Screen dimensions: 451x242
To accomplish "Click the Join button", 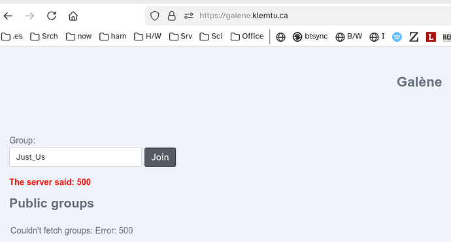I will tap(160, 157).
